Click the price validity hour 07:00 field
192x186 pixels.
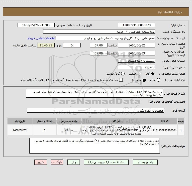(x=99, y=53)
